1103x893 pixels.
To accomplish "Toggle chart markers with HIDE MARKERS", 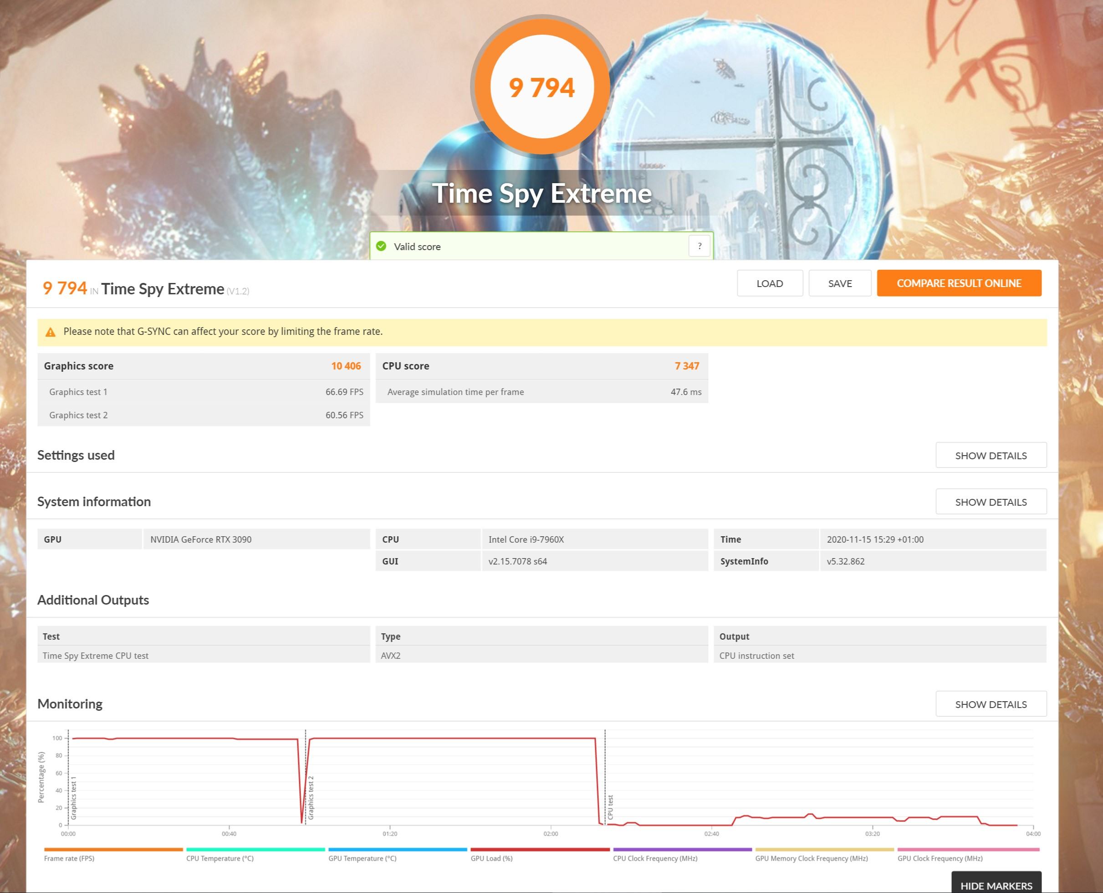I will [x=996, y=885].
